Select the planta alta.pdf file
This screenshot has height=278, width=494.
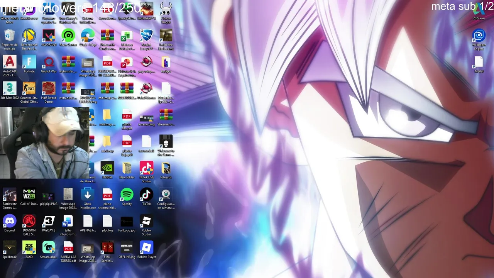coord(127,119)
